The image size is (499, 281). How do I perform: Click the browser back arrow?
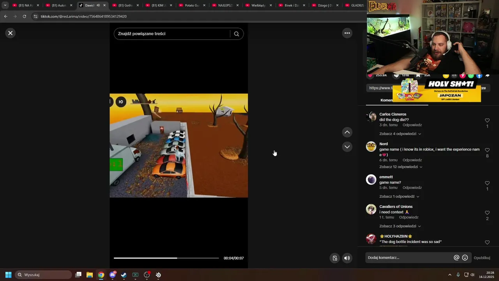pos(5,16)
